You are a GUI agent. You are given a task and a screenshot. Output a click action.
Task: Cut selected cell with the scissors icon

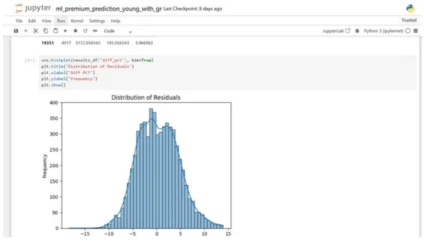pos(36,31)
